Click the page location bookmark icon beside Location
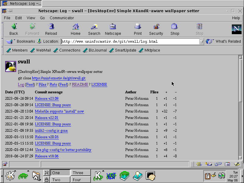 pos(39,41)
